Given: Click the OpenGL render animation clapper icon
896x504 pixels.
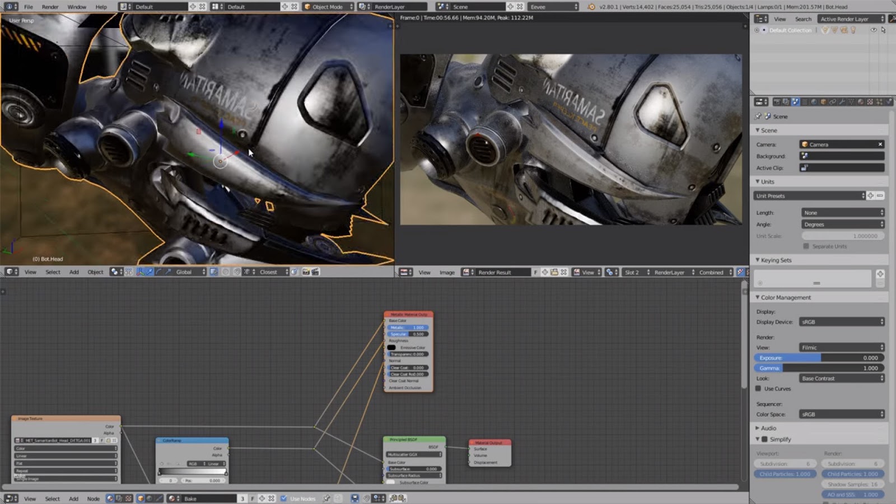Looking at the screenshot, I should coord(315,272).
